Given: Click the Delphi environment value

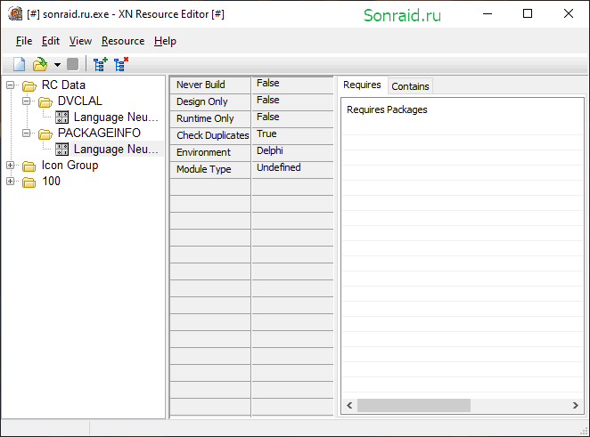Looking at the screenshot, I should click(270, 150).
